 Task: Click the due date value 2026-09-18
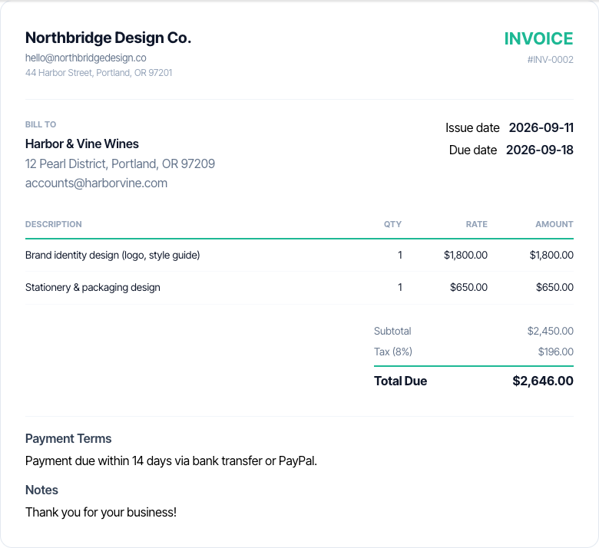pos(539,150)
